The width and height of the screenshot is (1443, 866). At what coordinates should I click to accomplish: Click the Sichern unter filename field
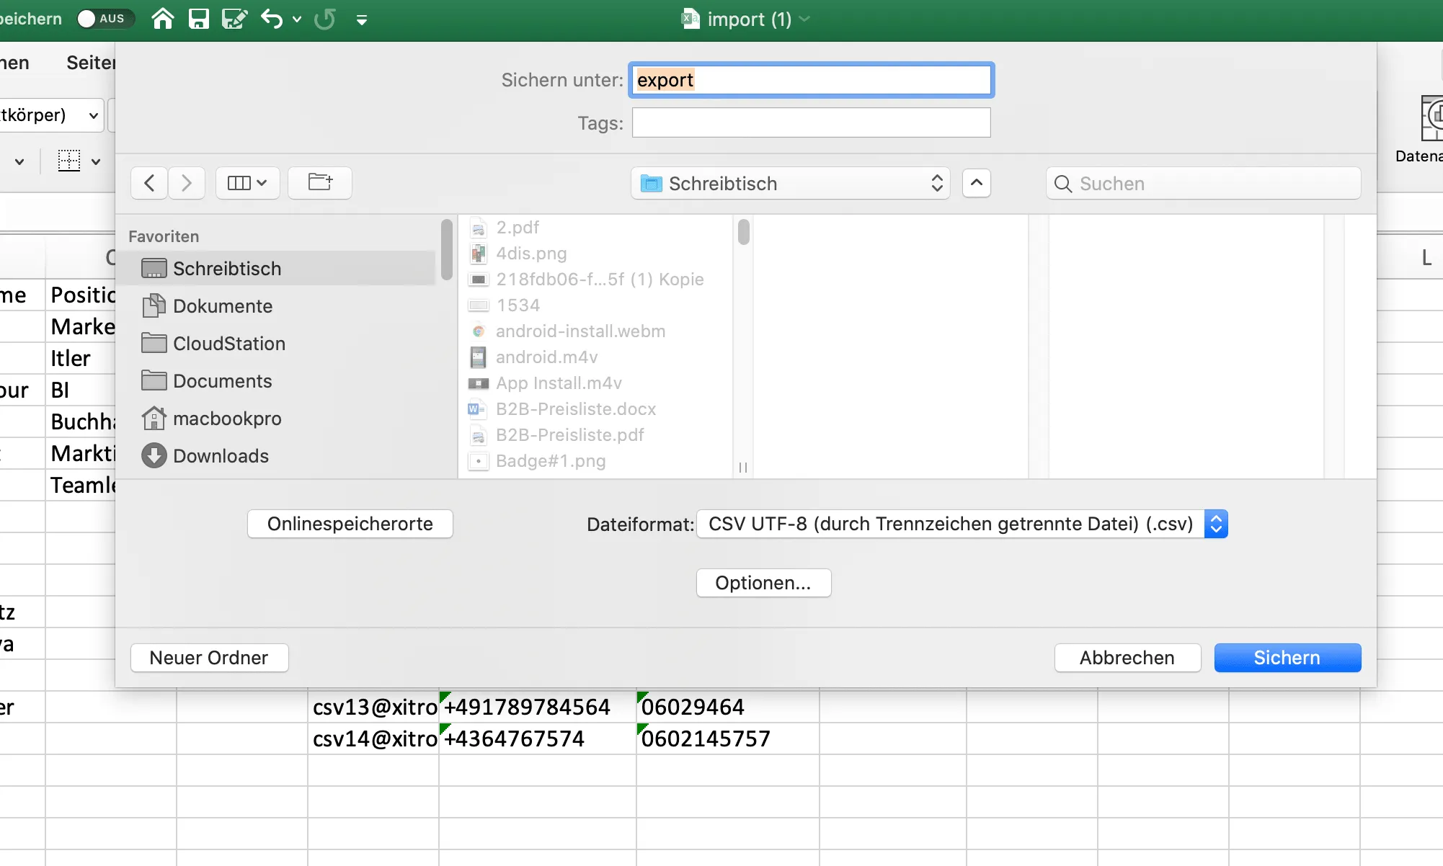click(812, 80)
